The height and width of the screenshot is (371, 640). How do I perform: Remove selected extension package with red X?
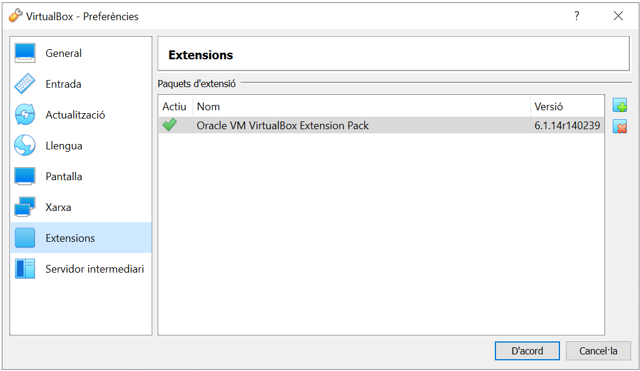point(620,126)
